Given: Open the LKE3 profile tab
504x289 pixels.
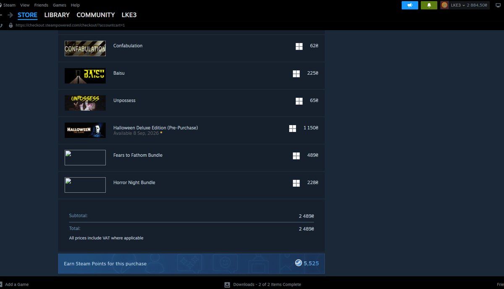Looking at the screenshot, I should pos(129,15).
